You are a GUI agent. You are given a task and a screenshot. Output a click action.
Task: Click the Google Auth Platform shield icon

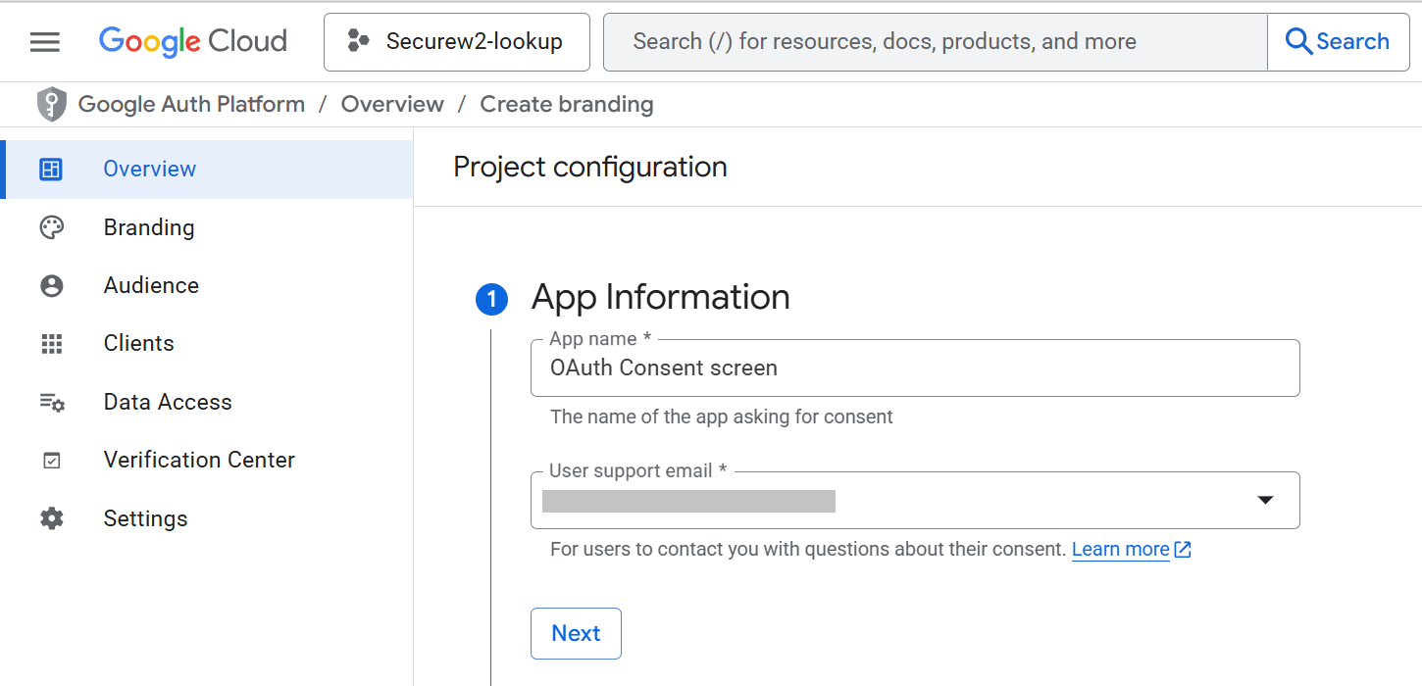51,104
